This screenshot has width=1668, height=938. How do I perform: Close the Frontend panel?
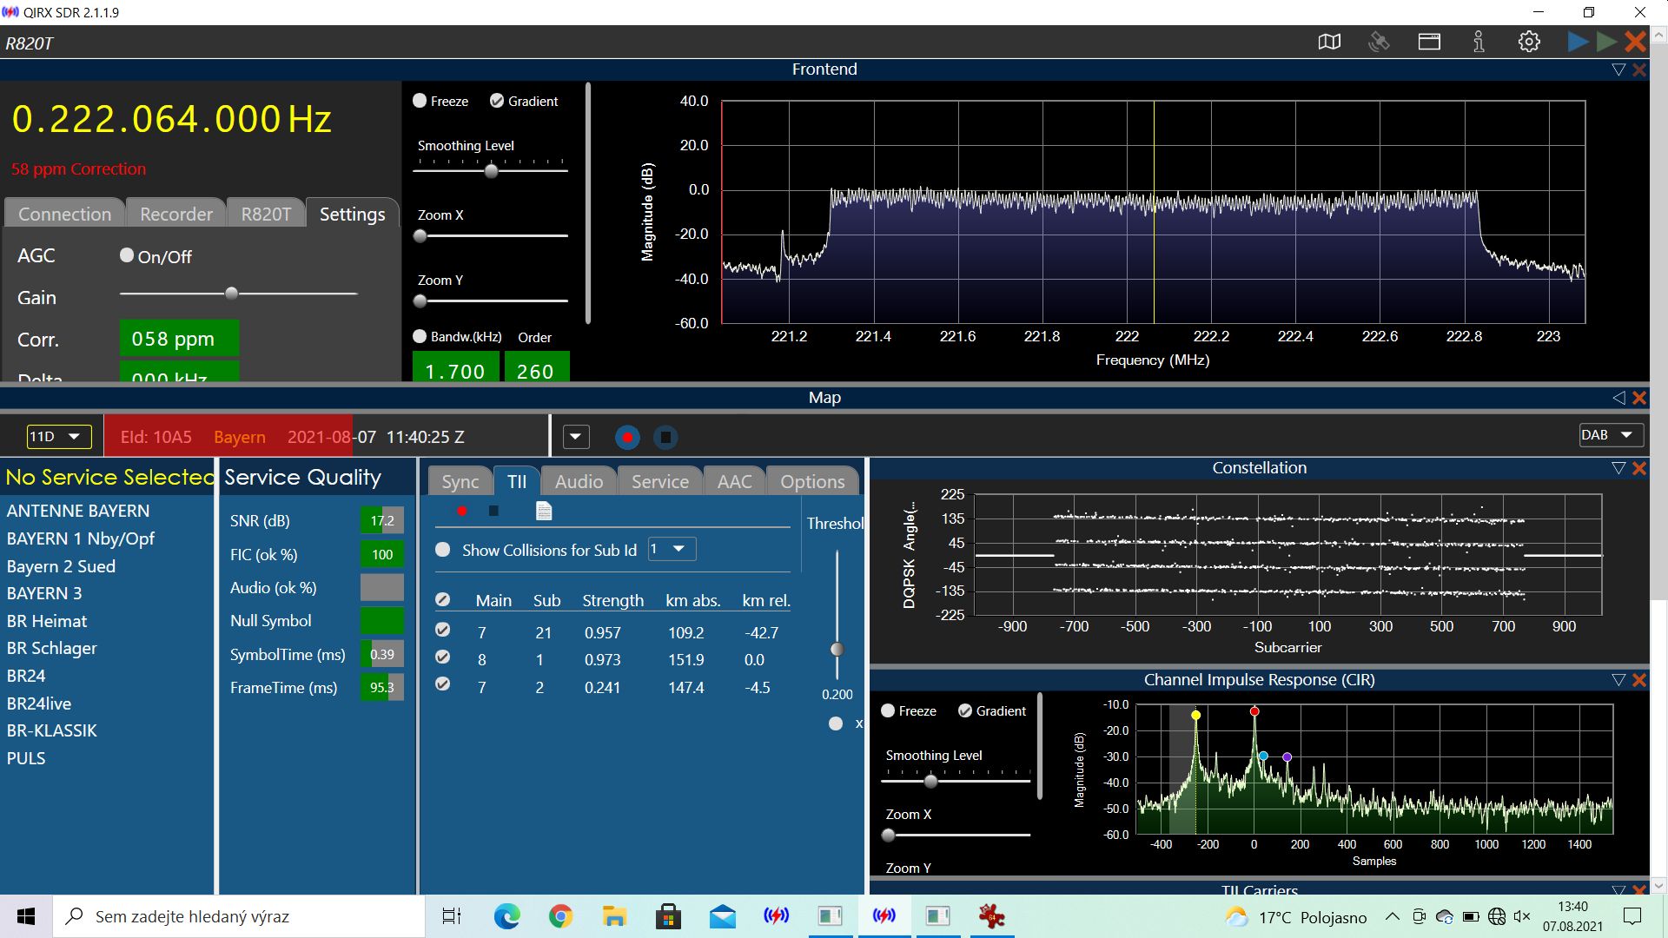click(x=1639, y=69)
